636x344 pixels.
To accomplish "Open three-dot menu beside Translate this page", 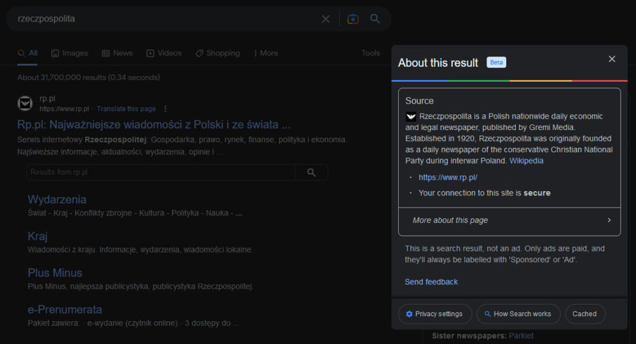I will pyautogui.click(x=165, y=109).
